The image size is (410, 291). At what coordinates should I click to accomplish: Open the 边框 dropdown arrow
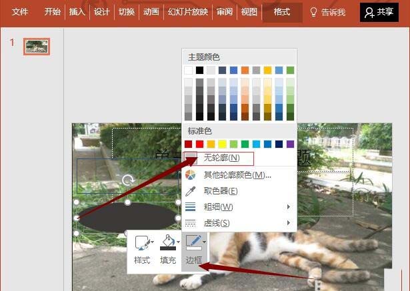coord(204,242)
